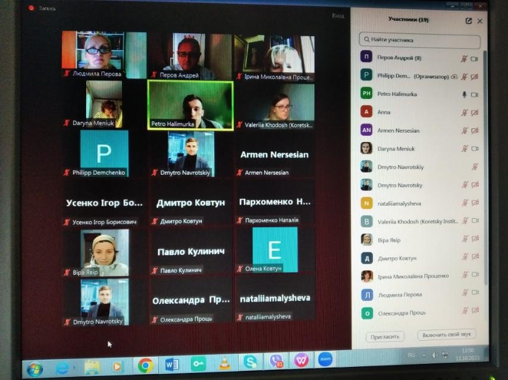Click the Вход label above the gallery
The width and height of the screenshot is (508, 380).
(338, 15)
